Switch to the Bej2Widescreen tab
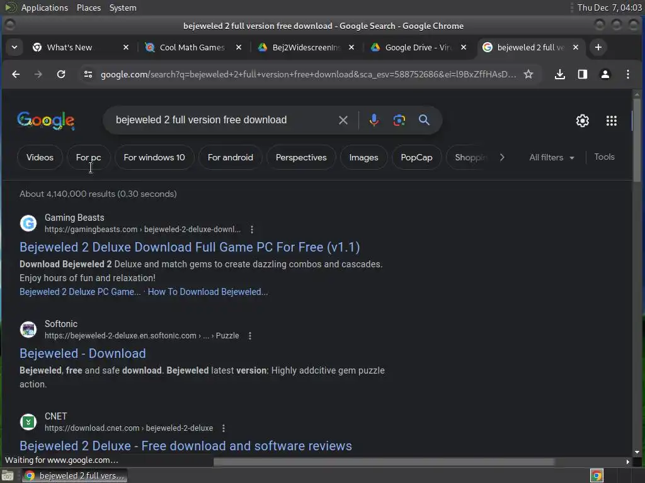Screen dimensions: 645x483 [307, 47]
